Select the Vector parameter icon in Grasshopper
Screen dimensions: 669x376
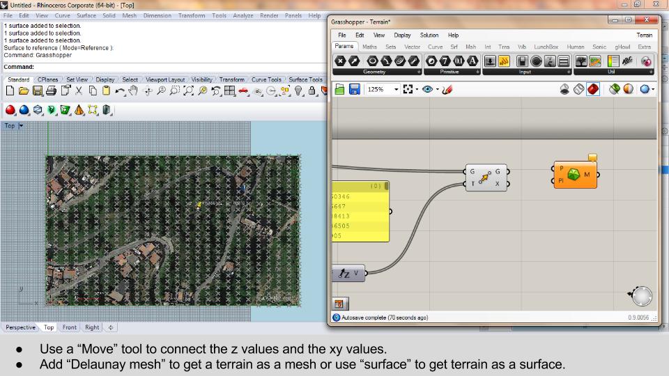pos(354,61)
